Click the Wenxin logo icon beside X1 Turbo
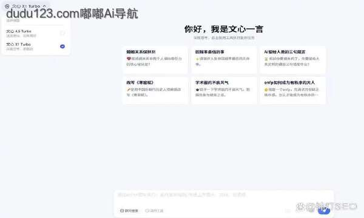364x218 pixels. click(7, 6)
